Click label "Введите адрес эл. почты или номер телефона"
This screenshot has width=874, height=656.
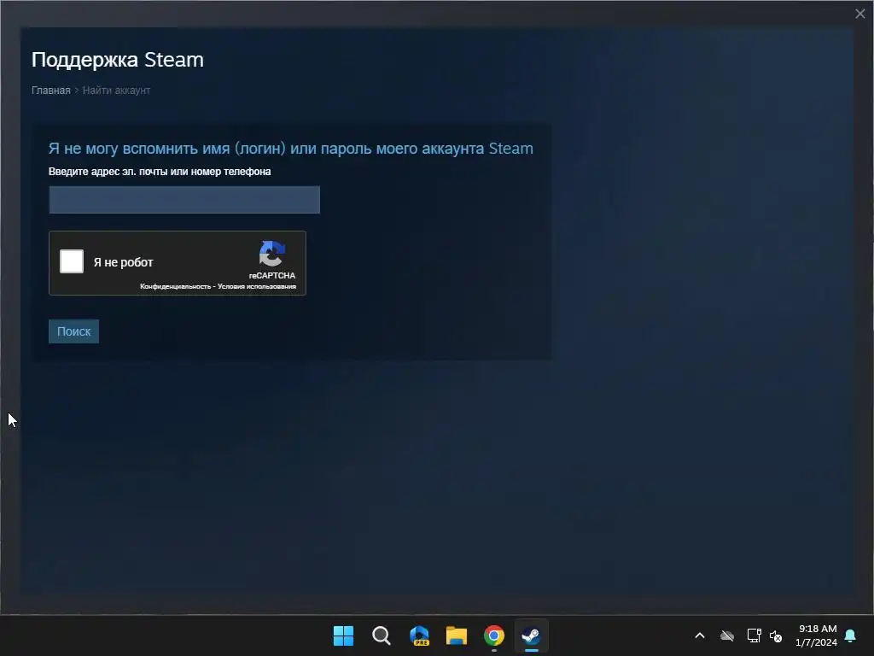click(160, 171)
